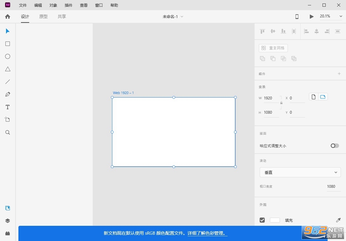Set artboard to landscape orientation
This screenshot has height=241, width=346.
point(323,97)
